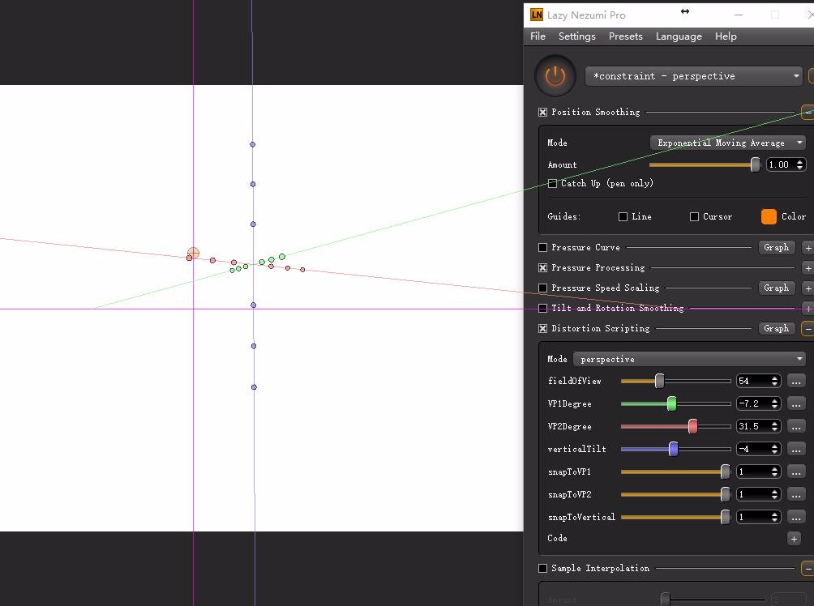Click the snapToVP2 slider handle
The height and width of the screenshot is (606, 814).
(726, 494)
